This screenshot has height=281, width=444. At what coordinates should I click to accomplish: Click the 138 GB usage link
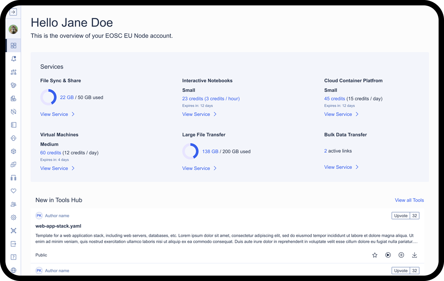[210, 152]
